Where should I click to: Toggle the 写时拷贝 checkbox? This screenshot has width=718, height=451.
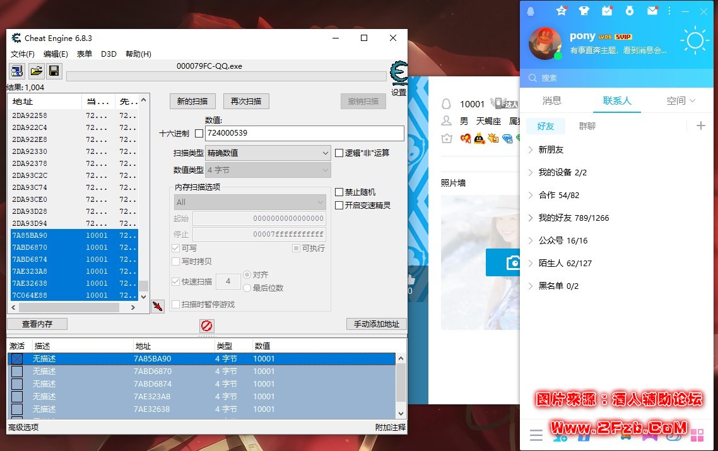tap(175, 261)
